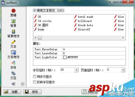Click the effects list scrollbar thumb
The width and height of the screenshot is (135, 97).
[40, 38]
